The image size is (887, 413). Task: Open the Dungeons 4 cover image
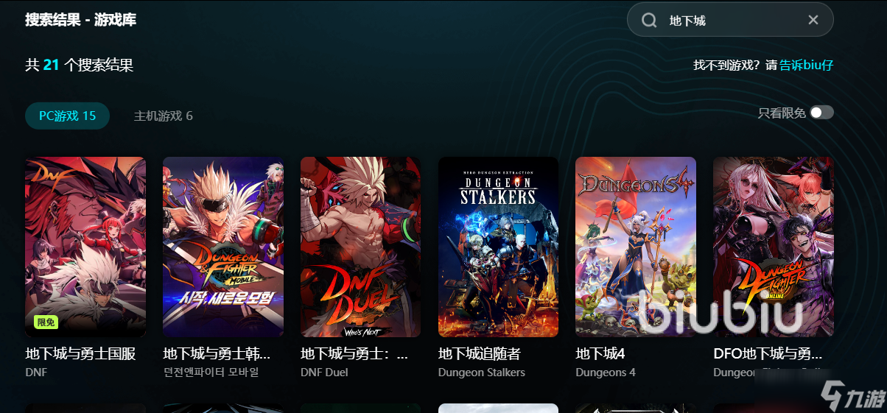[x=636, y=247]
